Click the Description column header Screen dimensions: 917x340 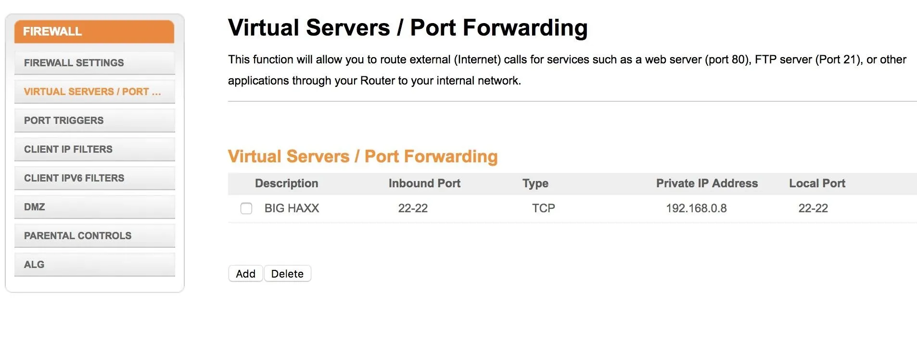(286, 183)
